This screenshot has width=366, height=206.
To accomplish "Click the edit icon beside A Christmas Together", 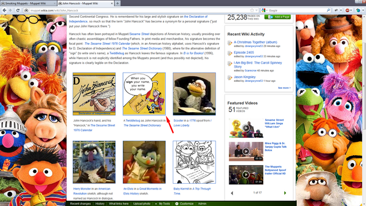I will pyautogui.click(x=230, y=43).
